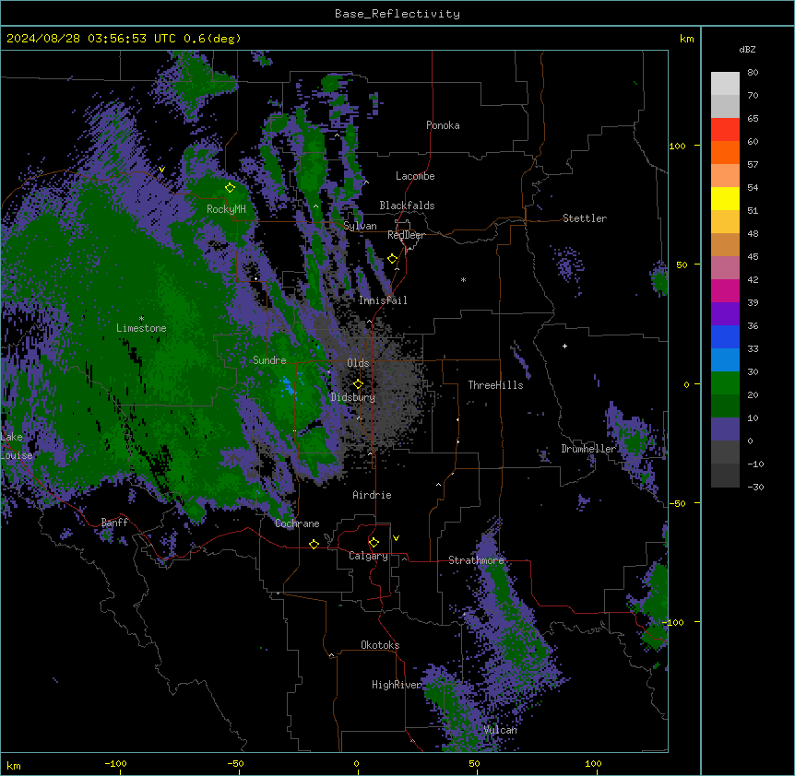Screen dimensions: 795x776
Task: Click the HighRiver town label
Action: (397, 685)
